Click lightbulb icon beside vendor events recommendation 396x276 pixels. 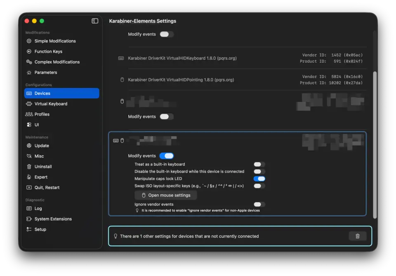coord(137,210)
